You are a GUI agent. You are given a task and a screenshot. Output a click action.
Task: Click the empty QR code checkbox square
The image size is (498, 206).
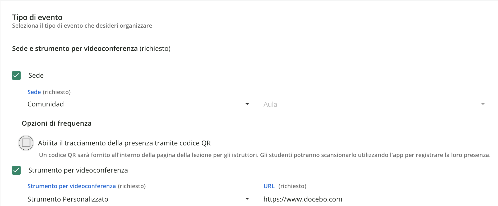pos(26,143)
